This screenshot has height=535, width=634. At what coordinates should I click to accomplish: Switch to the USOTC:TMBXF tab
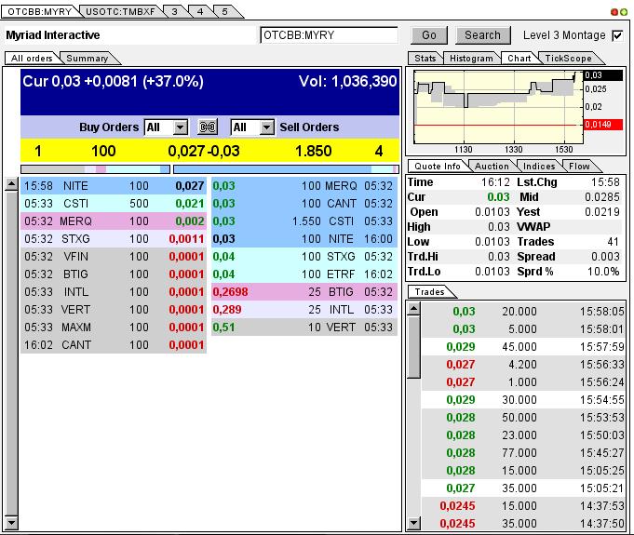pos(120,11)
